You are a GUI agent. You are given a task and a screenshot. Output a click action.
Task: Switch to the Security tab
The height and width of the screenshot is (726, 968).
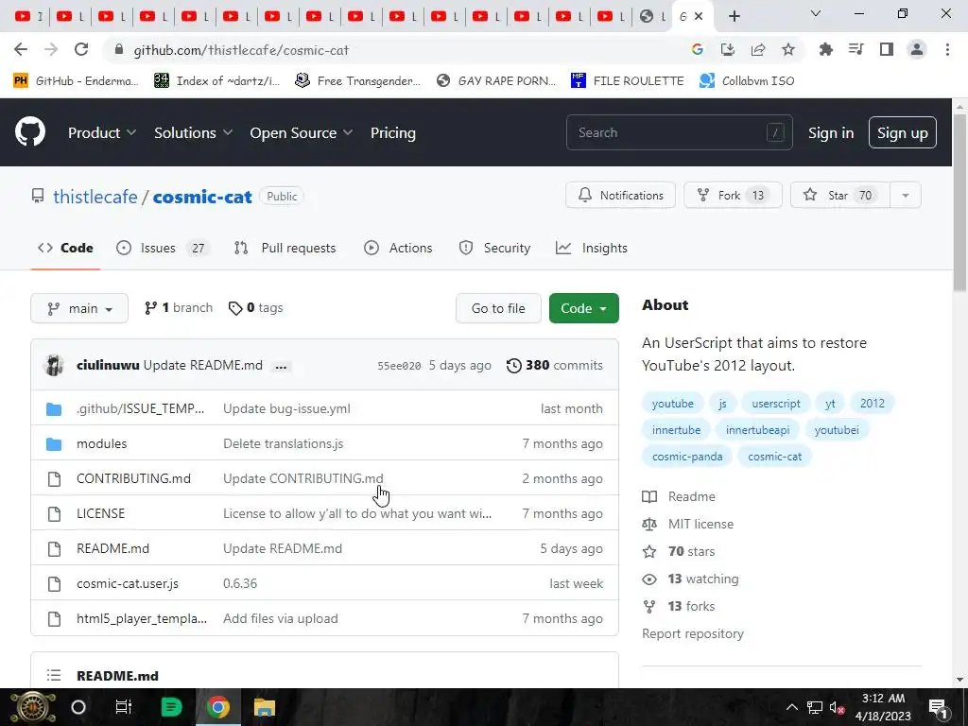pos(494,248)
